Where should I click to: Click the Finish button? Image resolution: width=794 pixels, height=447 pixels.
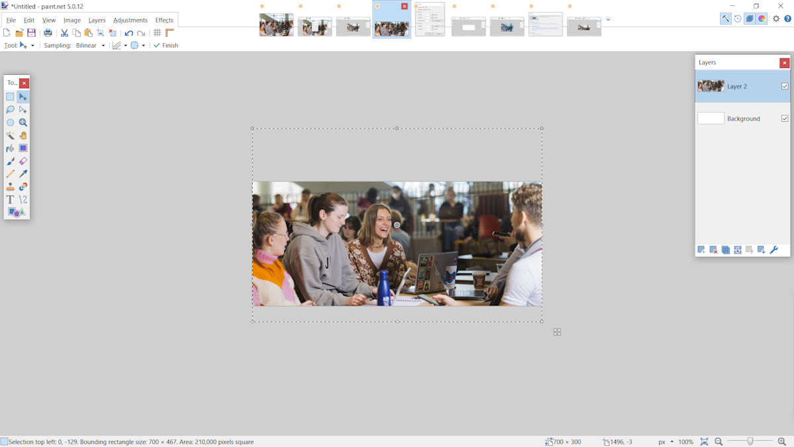(165, 46)
